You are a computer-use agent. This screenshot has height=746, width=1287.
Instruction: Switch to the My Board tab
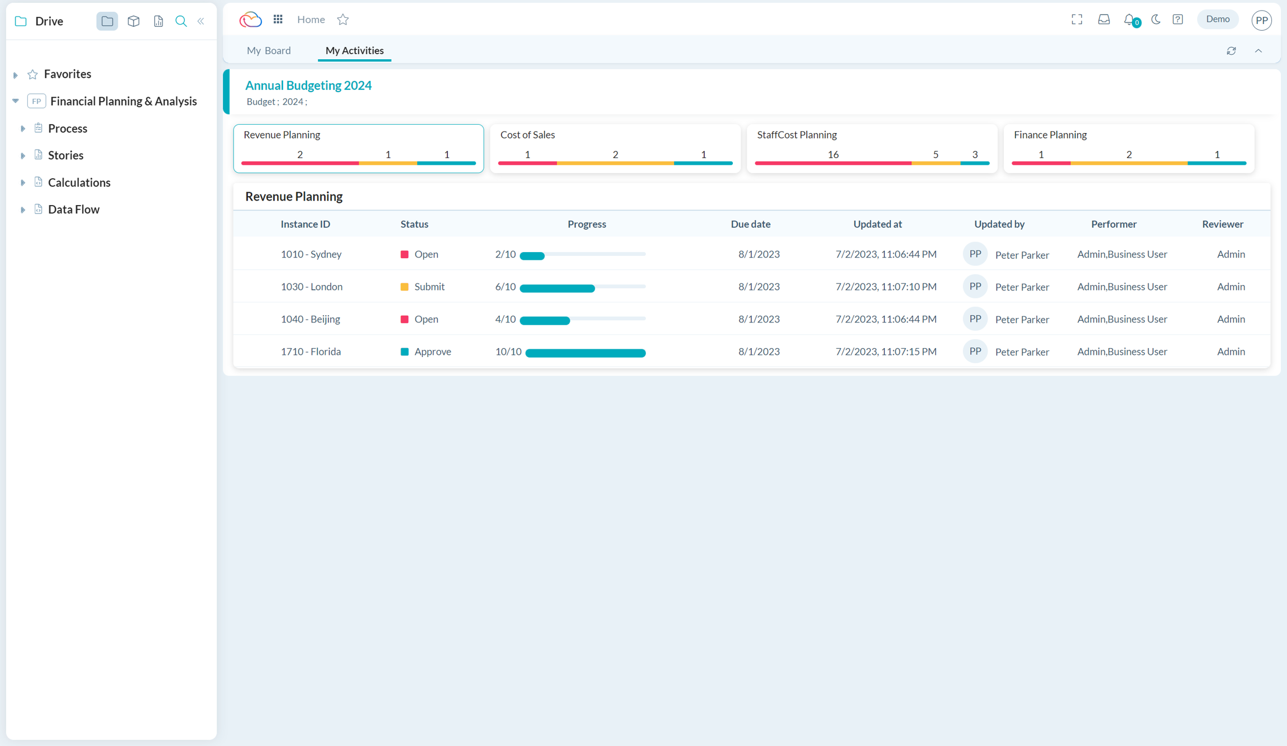[x=269, y=50]
